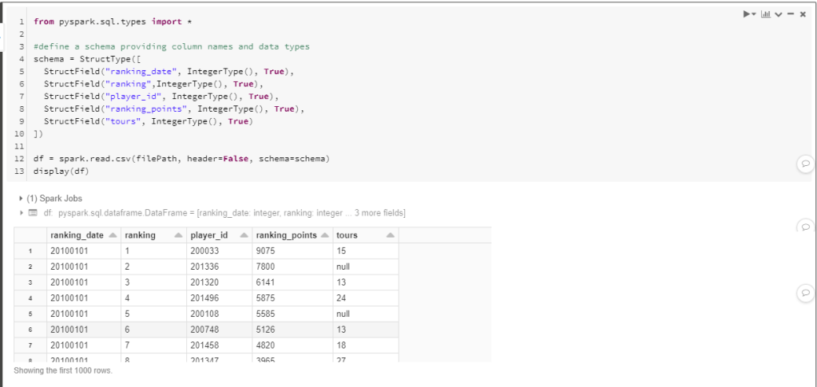
Task: Minimize the cell with the dash icon
Action: 791,14
